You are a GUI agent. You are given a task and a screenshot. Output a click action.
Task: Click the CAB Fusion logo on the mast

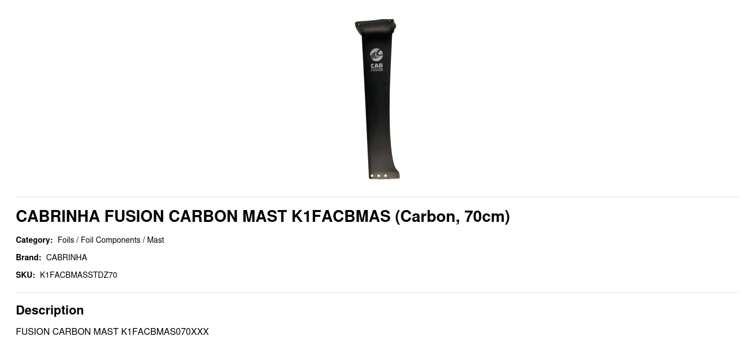(377, 59)
